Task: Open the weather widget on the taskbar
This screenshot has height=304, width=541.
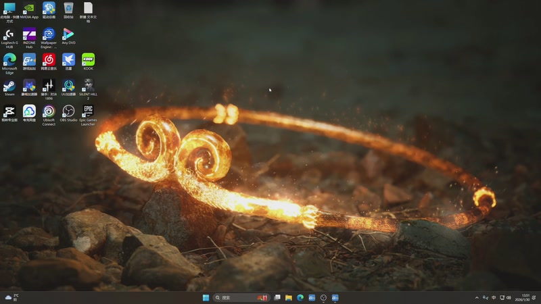Action: 11,297
